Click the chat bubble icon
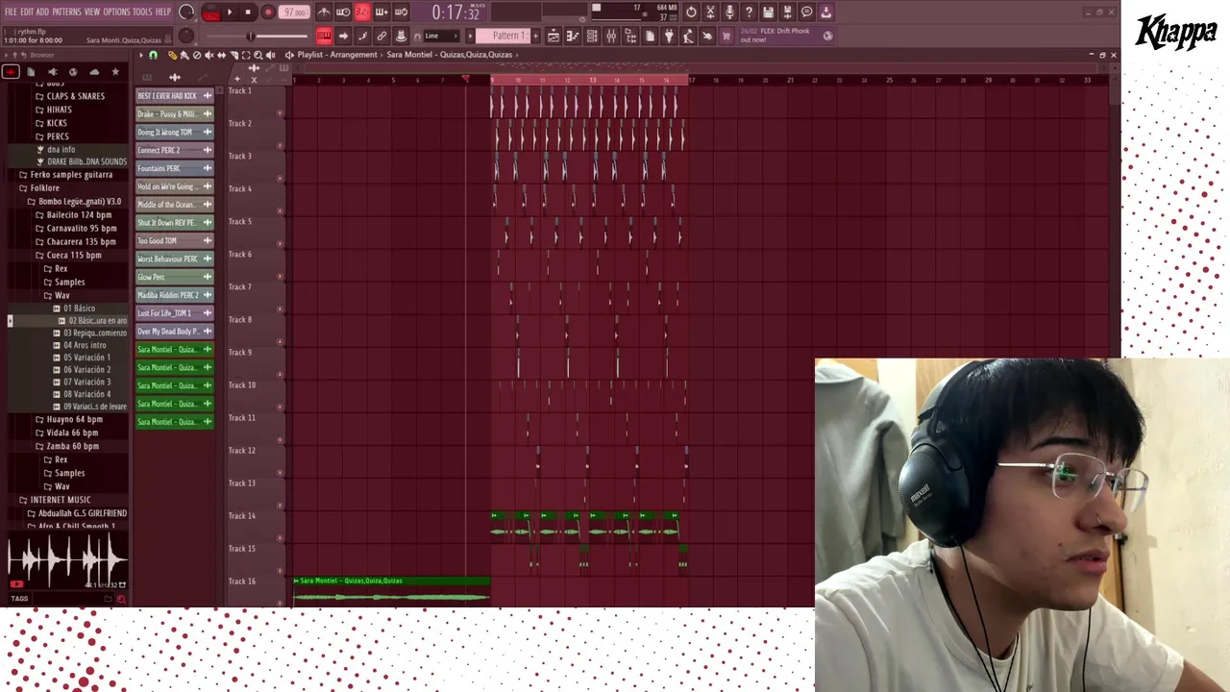This screenshot has width=1230, height=692. pos(806,12)
